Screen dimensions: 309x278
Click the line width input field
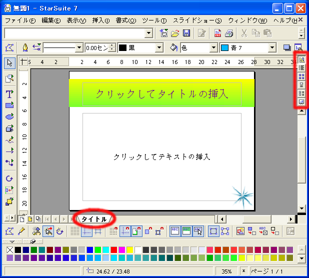[x=97, y=47]
